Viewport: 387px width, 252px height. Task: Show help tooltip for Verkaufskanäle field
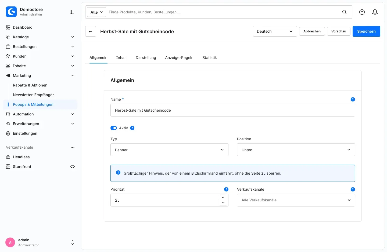pos(353,189)
